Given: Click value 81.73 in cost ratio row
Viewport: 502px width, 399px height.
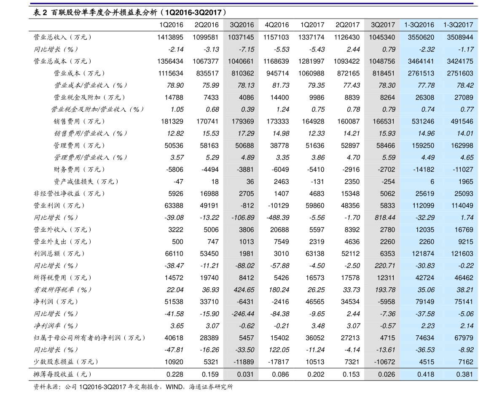Looking at the screenshot, I should pos(281,85).
